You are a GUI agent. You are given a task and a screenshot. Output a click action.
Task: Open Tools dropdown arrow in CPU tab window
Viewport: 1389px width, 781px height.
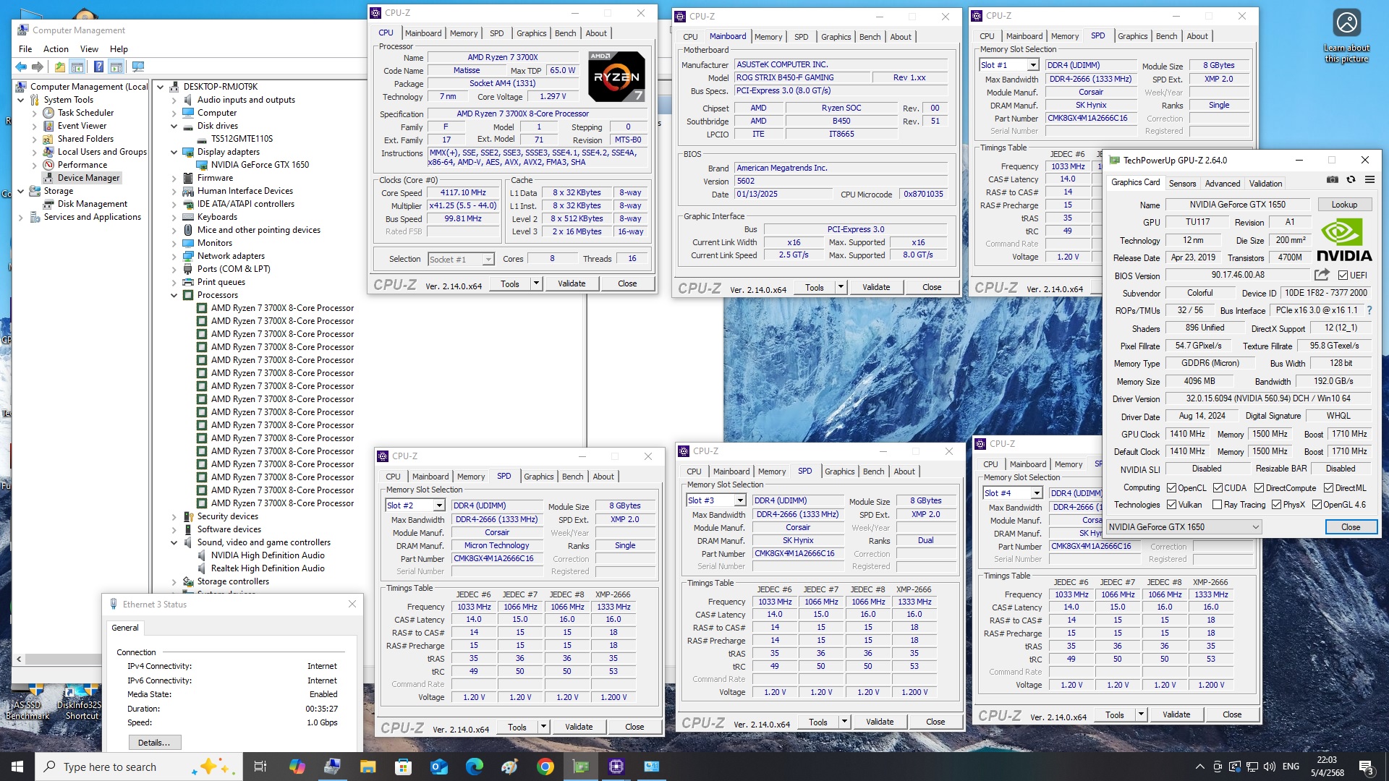tap(536, 283)
